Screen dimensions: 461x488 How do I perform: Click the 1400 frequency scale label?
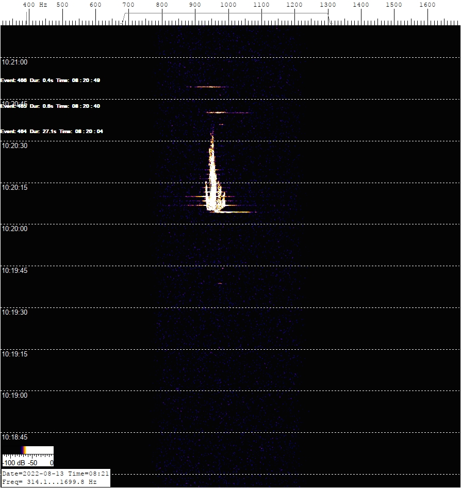pos(361,5)
